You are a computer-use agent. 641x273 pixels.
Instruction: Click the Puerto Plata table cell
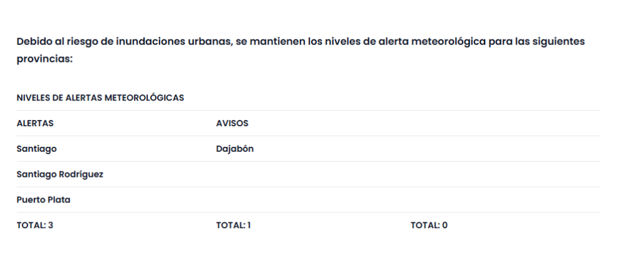(x=44, y=200)
